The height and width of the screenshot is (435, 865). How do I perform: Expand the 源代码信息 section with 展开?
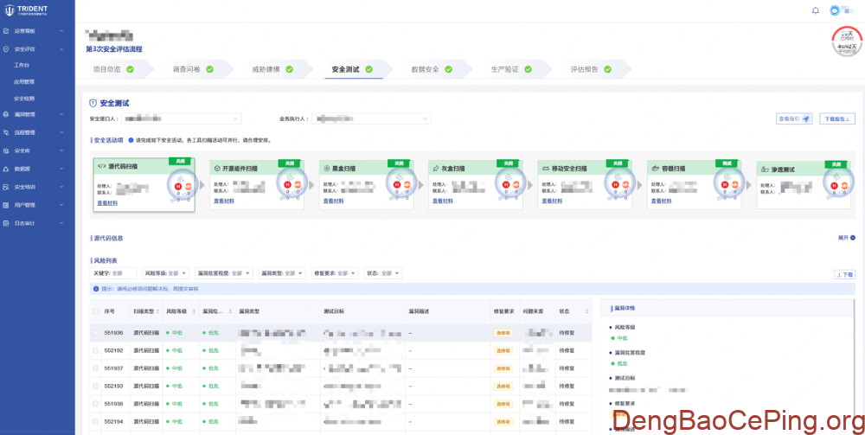point(846,238)
